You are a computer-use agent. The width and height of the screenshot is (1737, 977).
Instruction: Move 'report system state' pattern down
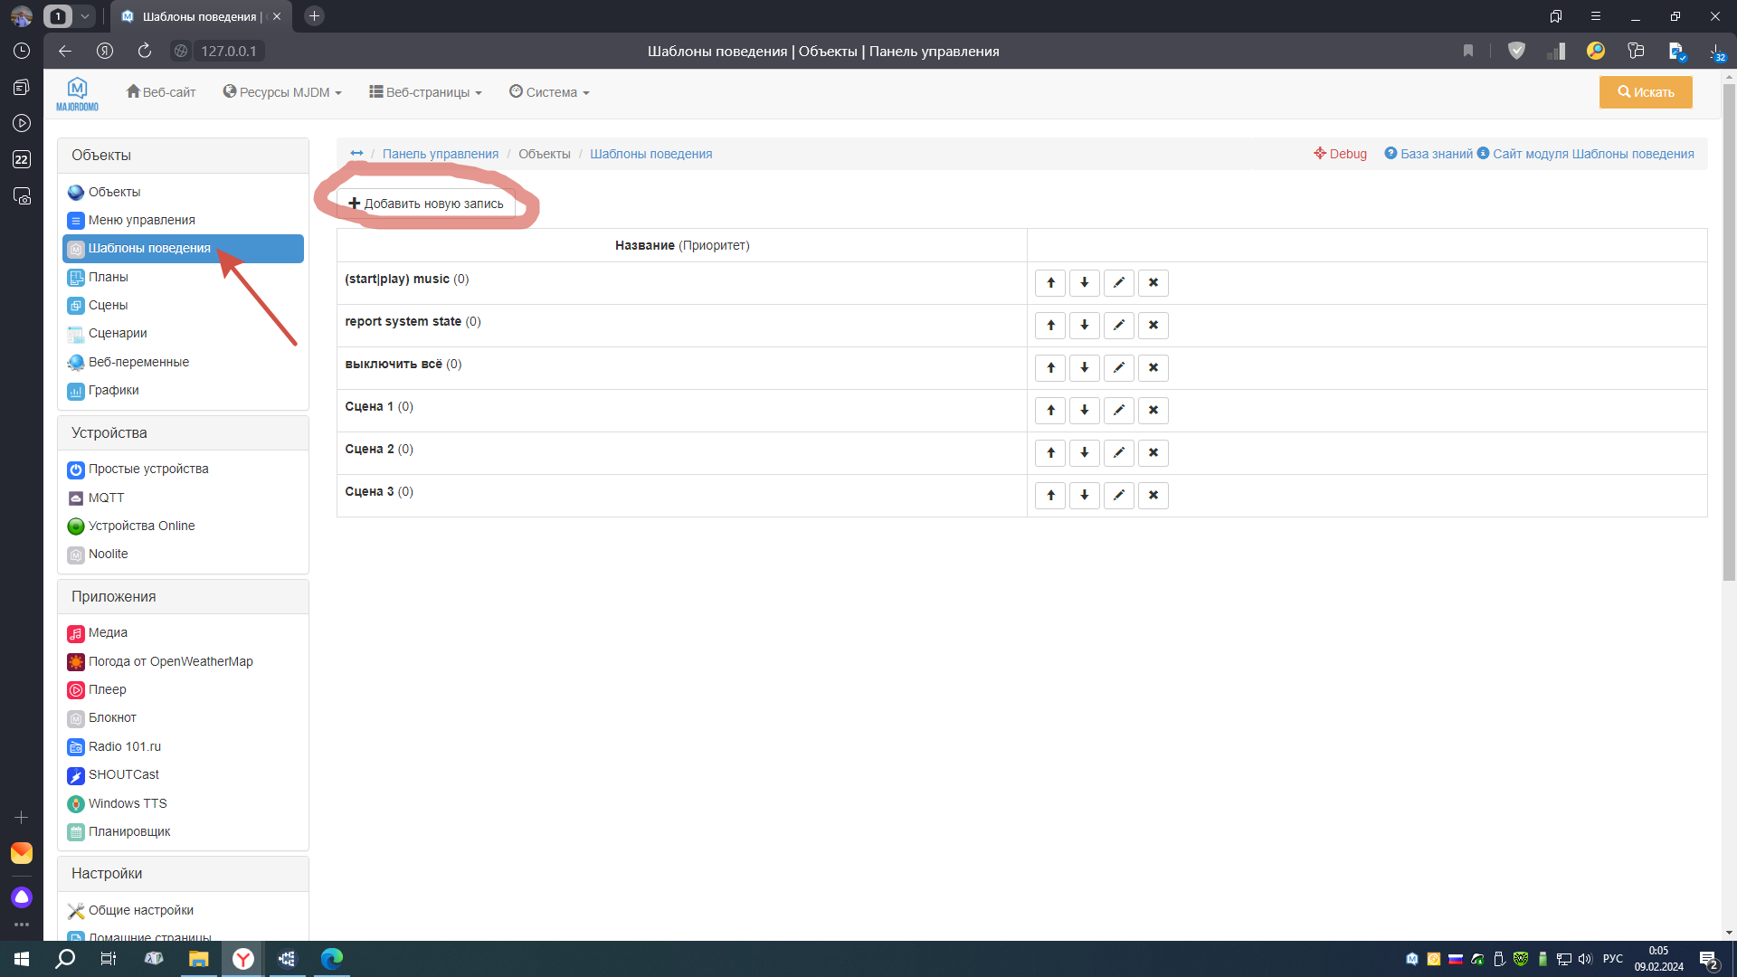tap(1084, 326)
